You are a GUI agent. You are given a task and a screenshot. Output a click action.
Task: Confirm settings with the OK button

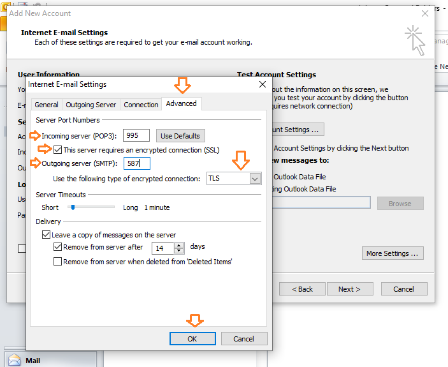(x=192, y=339)
